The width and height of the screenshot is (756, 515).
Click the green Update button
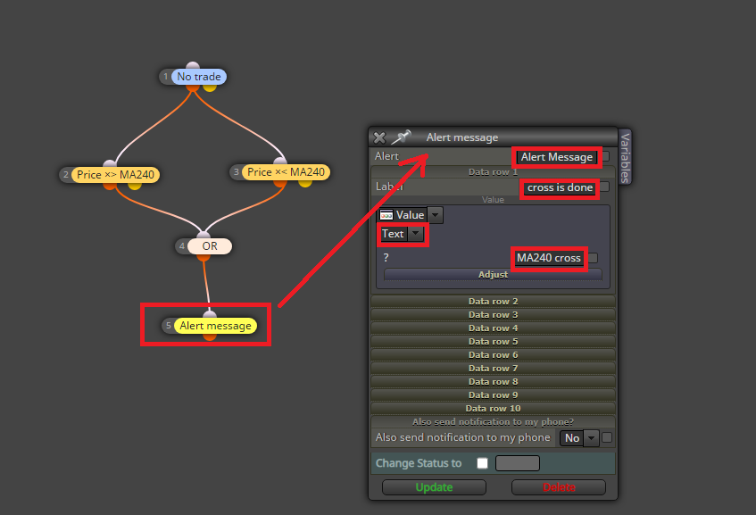pyautogui.click(x=434, y=487)
